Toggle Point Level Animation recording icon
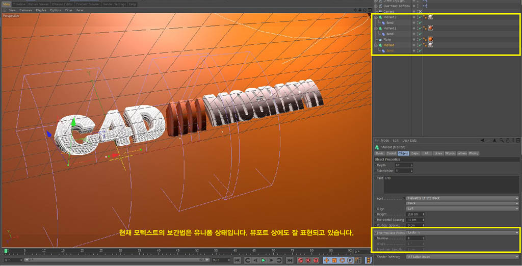The image size is (522, 266). [358, 260]
